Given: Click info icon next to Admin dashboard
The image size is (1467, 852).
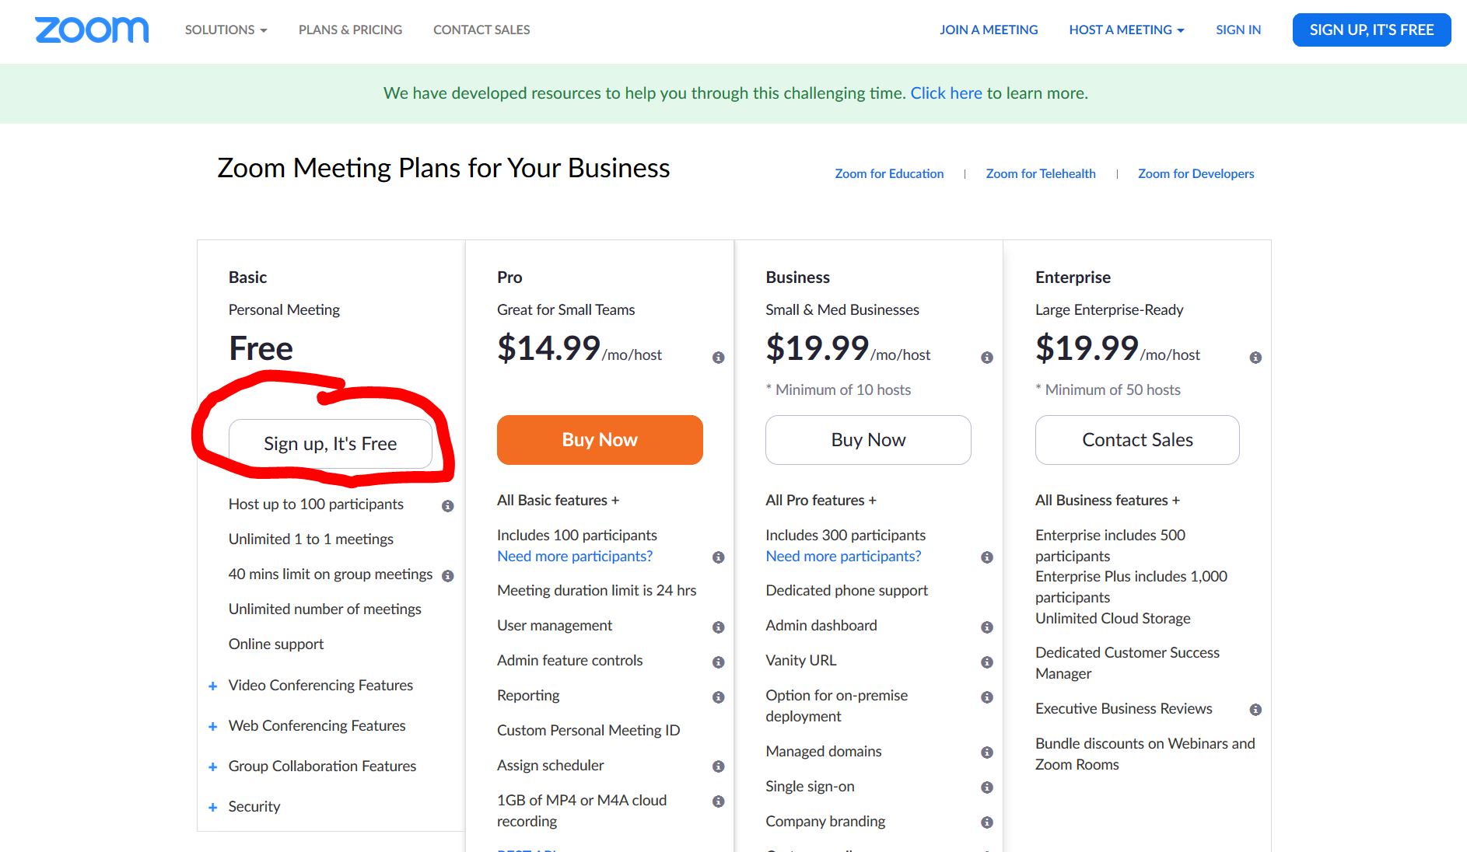Looking at the screenshot, I should point(986,627).
